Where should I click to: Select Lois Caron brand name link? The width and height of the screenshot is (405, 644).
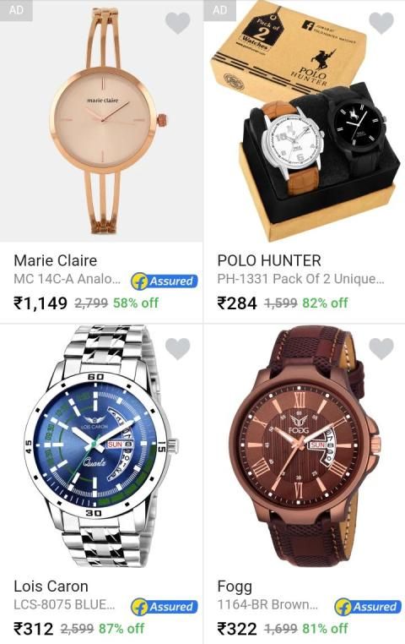pos(51,586)
